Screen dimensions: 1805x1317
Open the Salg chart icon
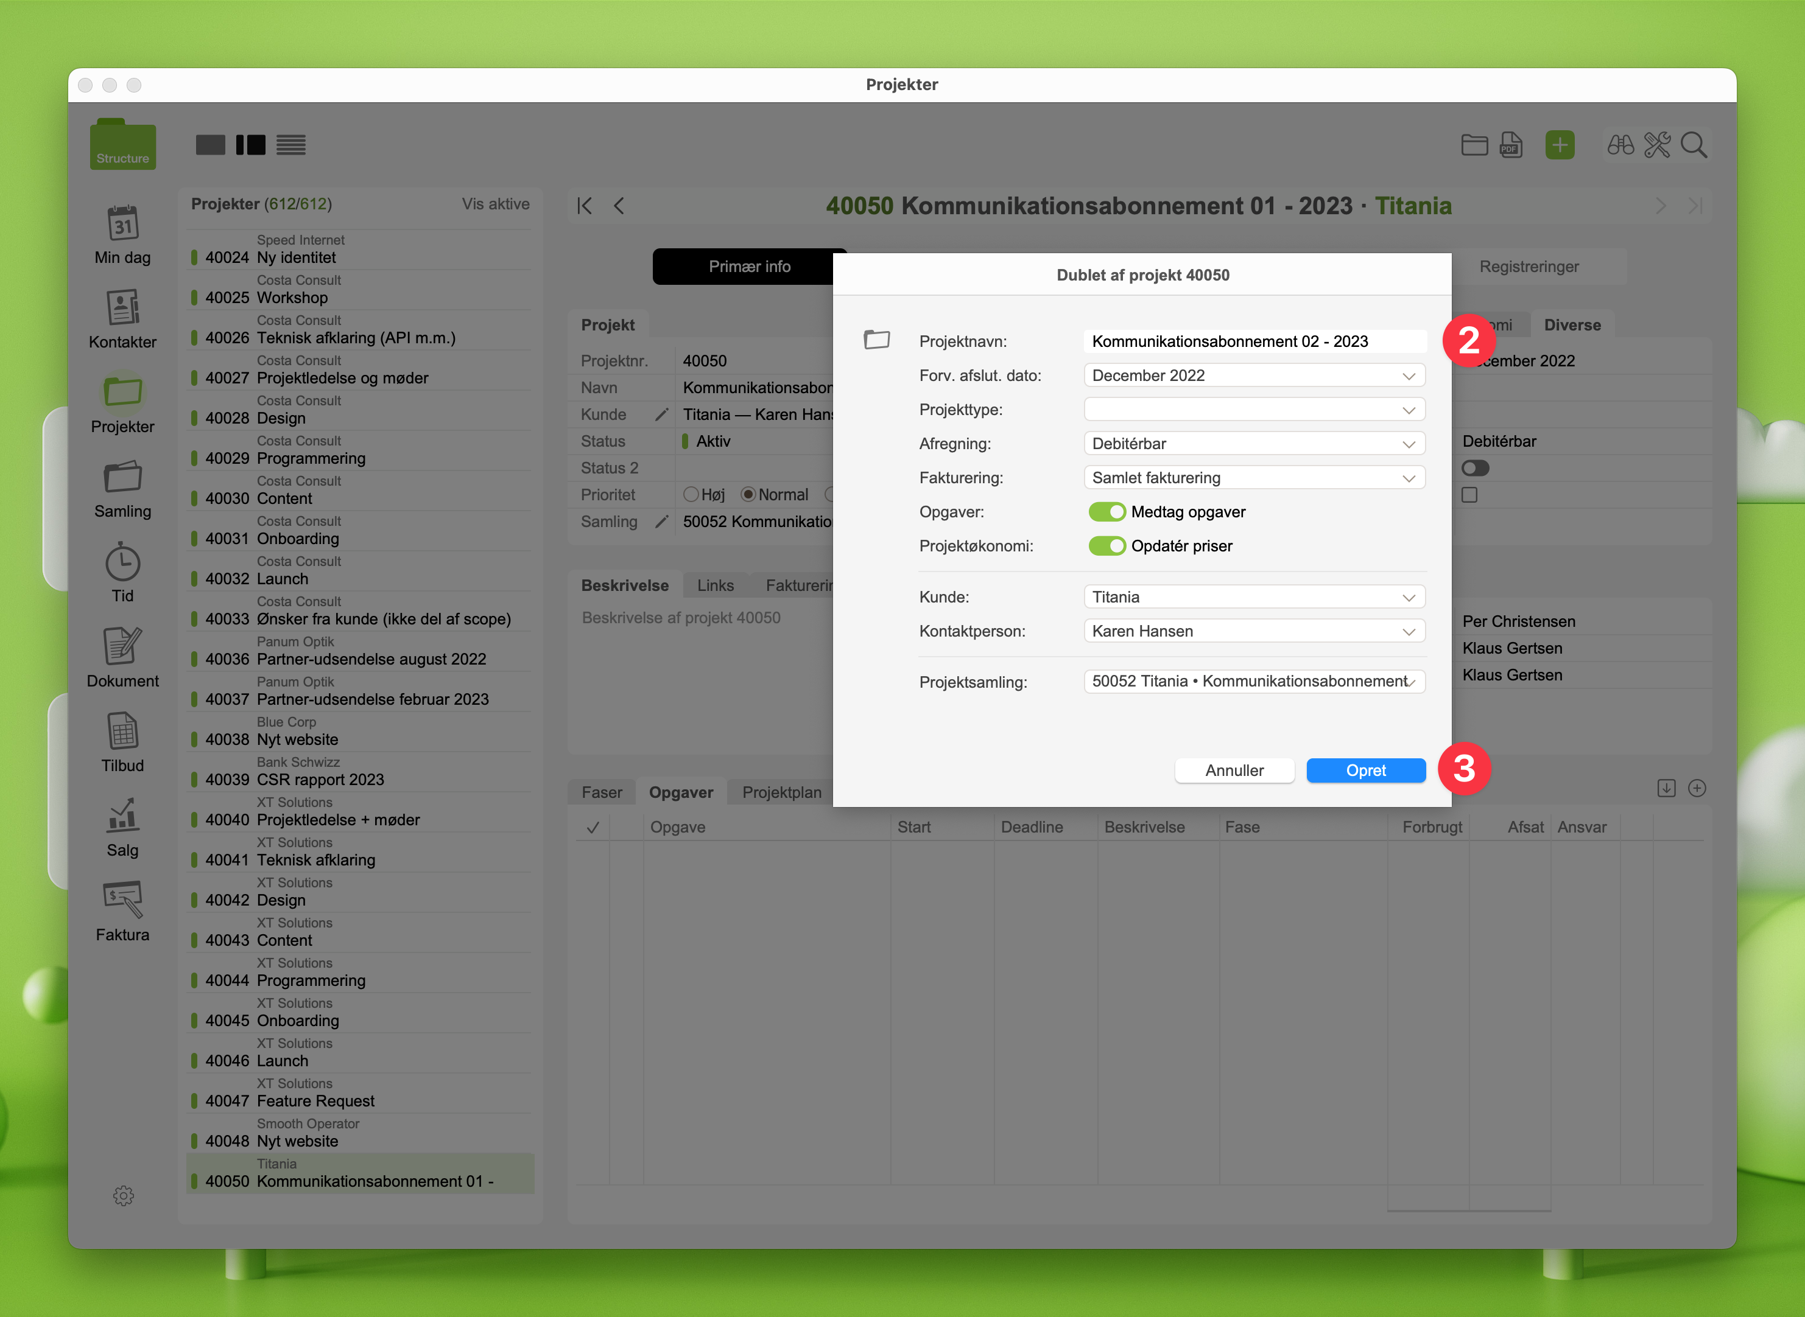[x=123, y=816]
